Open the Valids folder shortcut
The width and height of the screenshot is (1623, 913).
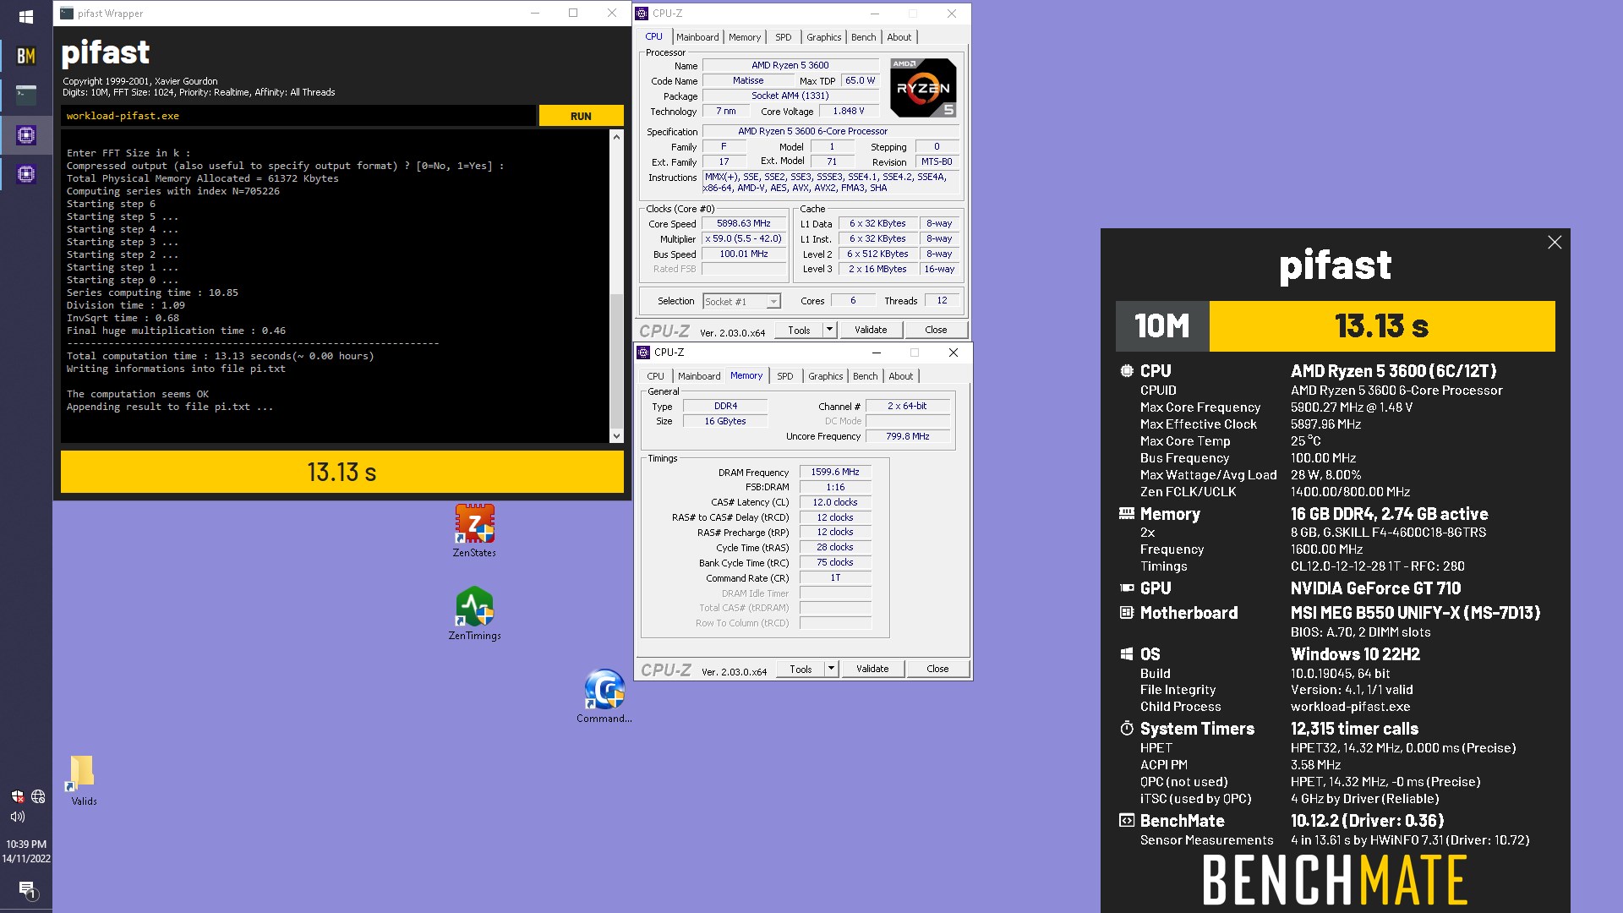[83, 779]
